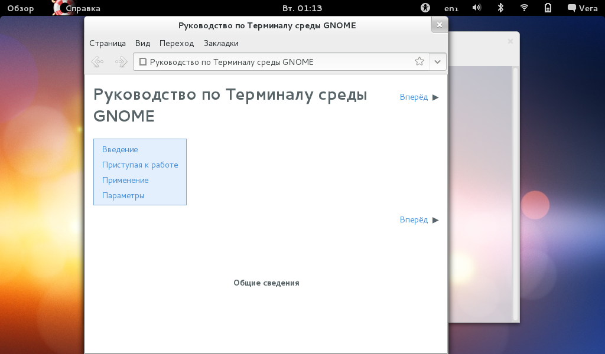605x354 pixels.
Task: Click the page icon in location bar
Action: [143, 61]
